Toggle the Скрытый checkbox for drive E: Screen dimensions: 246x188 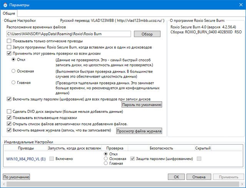click(199, 159)
